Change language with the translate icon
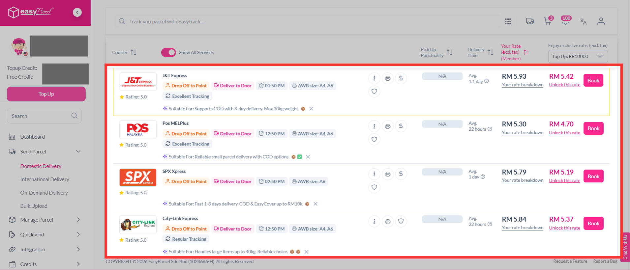This screenshot has width=630, height=270. pos(583,21)
